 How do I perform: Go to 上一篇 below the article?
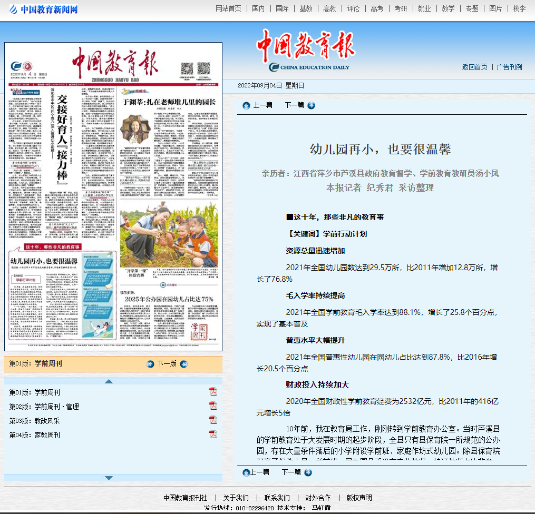click(260, 472)
